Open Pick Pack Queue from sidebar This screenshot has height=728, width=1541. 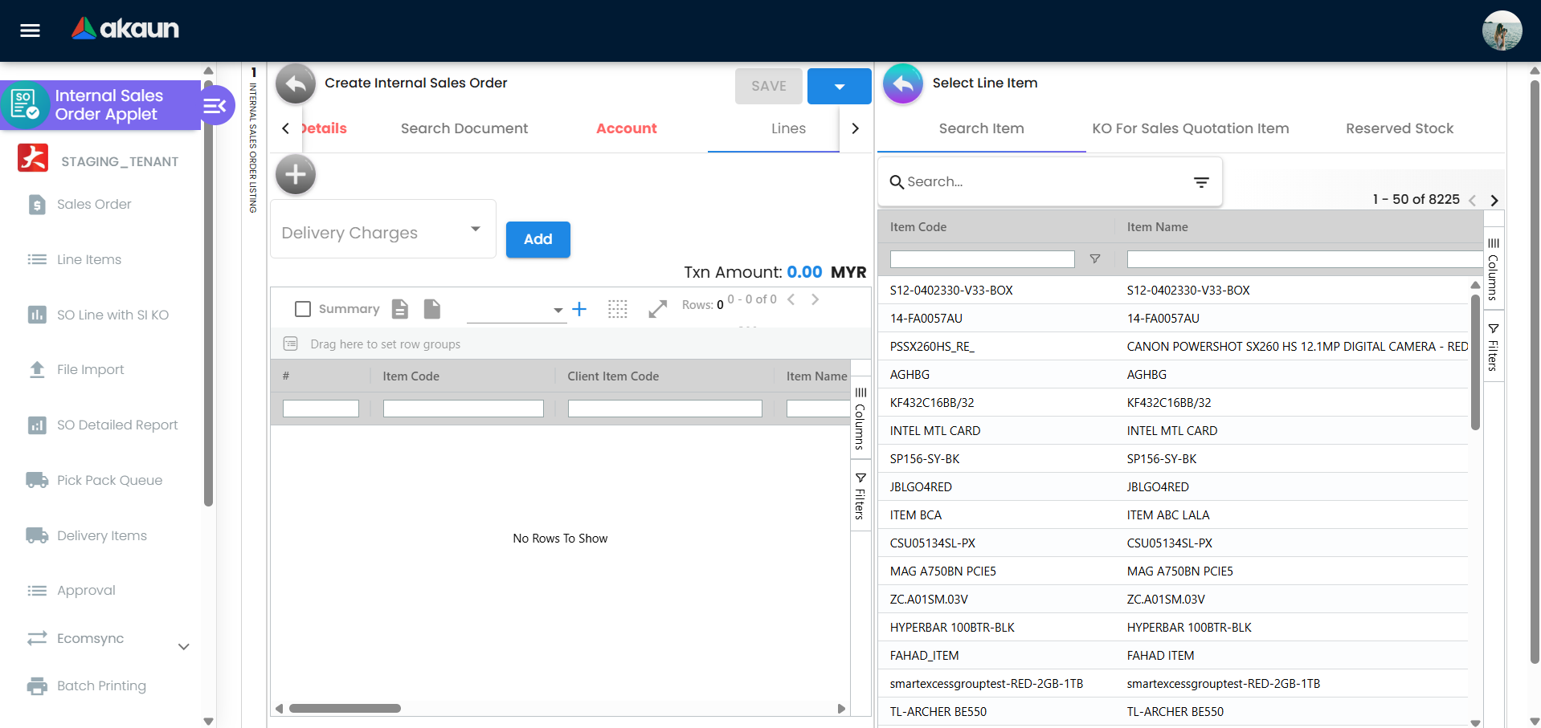(109, 480)
